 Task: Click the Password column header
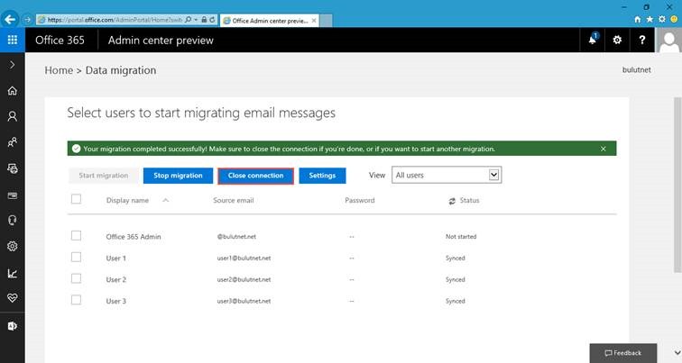(360, 200)
